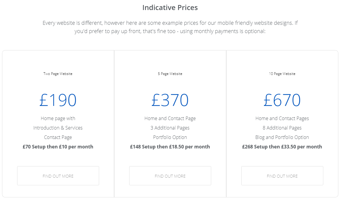Select the £370 price figure
The width and height of the screenshot is (341, 203).
point(170,100)
